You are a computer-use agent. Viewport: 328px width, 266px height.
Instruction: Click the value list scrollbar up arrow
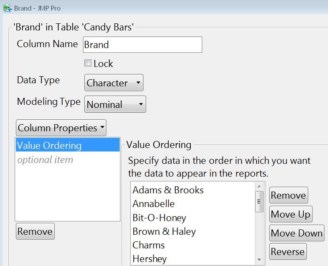259,186
